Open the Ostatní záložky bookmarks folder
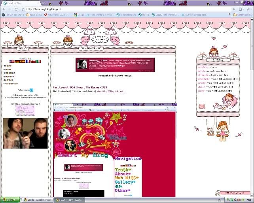The width and height of the screenshot is (254, 203). [242, 15]
